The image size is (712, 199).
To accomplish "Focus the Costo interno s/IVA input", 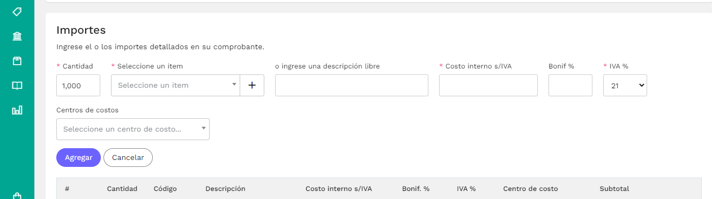I will (x=488, y=85).
